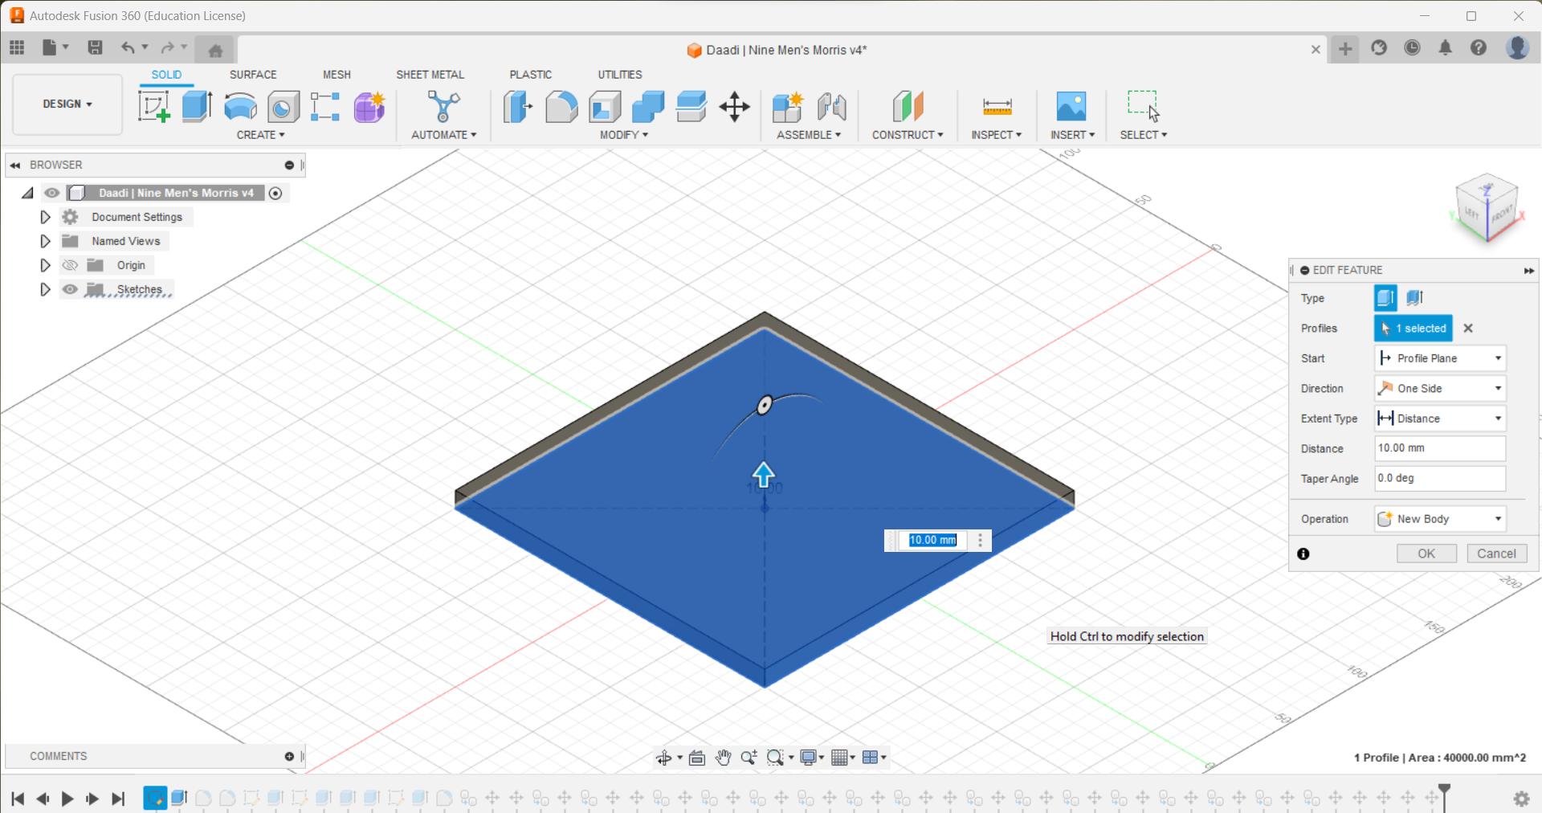Confirm the extrude with OK
Viewport: 1542px width, 813px height.
(1426, 554)
